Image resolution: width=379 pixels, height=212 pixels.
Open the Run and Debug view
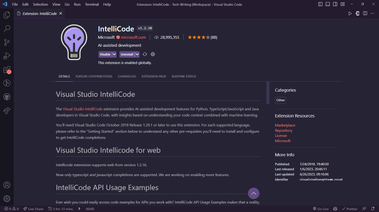pos(7,56)
